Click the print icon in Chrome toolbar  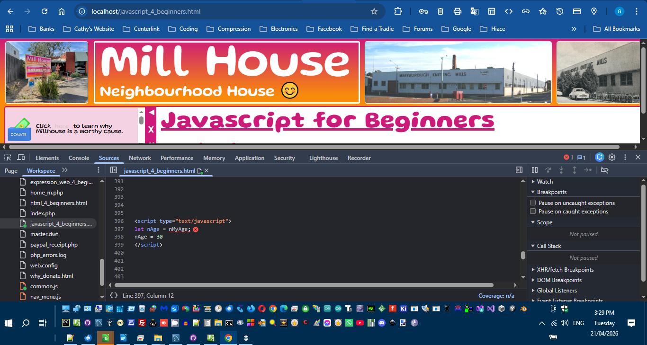(x=458, y=11)
